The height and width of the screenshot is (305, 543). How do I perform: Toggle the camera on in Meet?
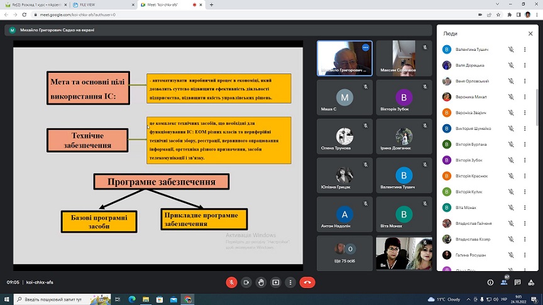(x=246, y=282)
